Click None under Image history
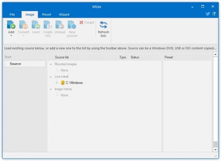This screenshot has height=161, width=221. [x=64, y=95]
